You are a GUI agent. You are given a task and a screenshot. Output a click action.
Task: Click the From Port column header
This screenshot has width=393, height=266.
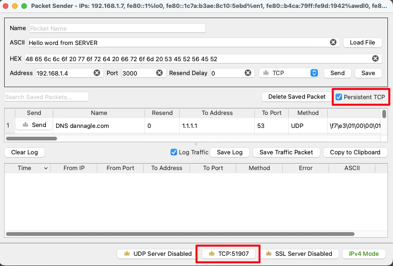coord(120,168)
